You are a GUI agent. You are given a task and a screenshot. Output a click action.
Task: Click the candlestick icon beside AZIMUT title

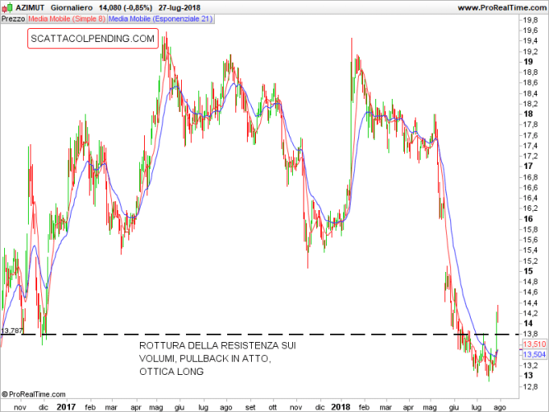[x=7, y=7]
